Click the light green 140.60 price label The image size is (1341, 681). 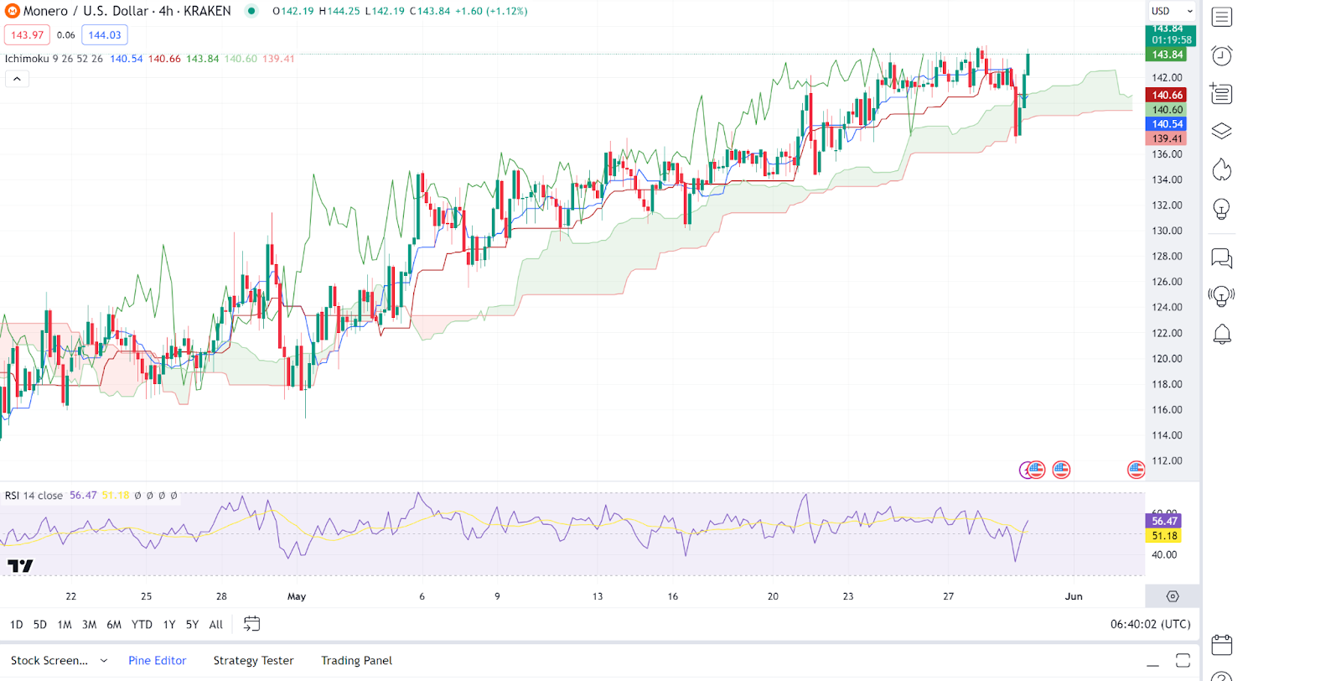click(x=1167, y=110)
